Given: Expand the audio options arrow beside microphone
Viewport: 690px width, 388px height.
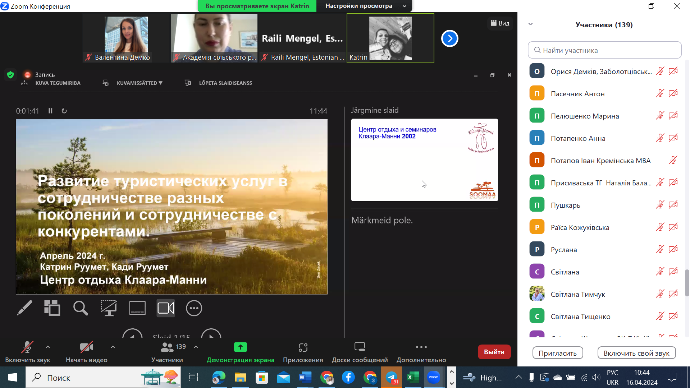Looking at the screenshot, I should tap(48, 347).
